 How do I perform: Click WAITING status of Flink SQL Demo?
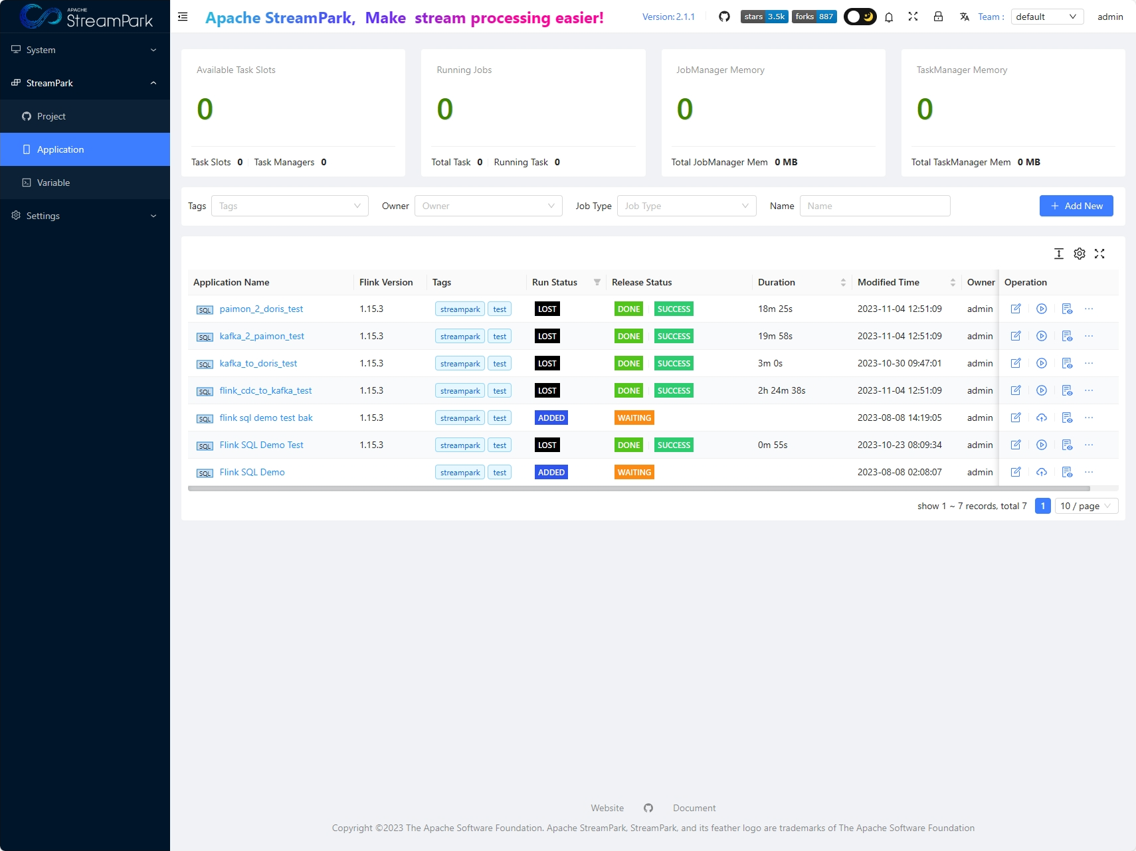(x=634, y=472)
